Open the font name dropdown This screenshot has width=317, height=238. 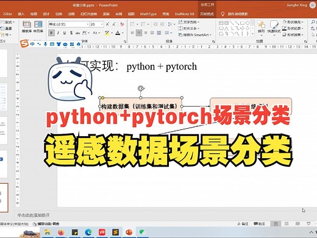coord(88,24)
